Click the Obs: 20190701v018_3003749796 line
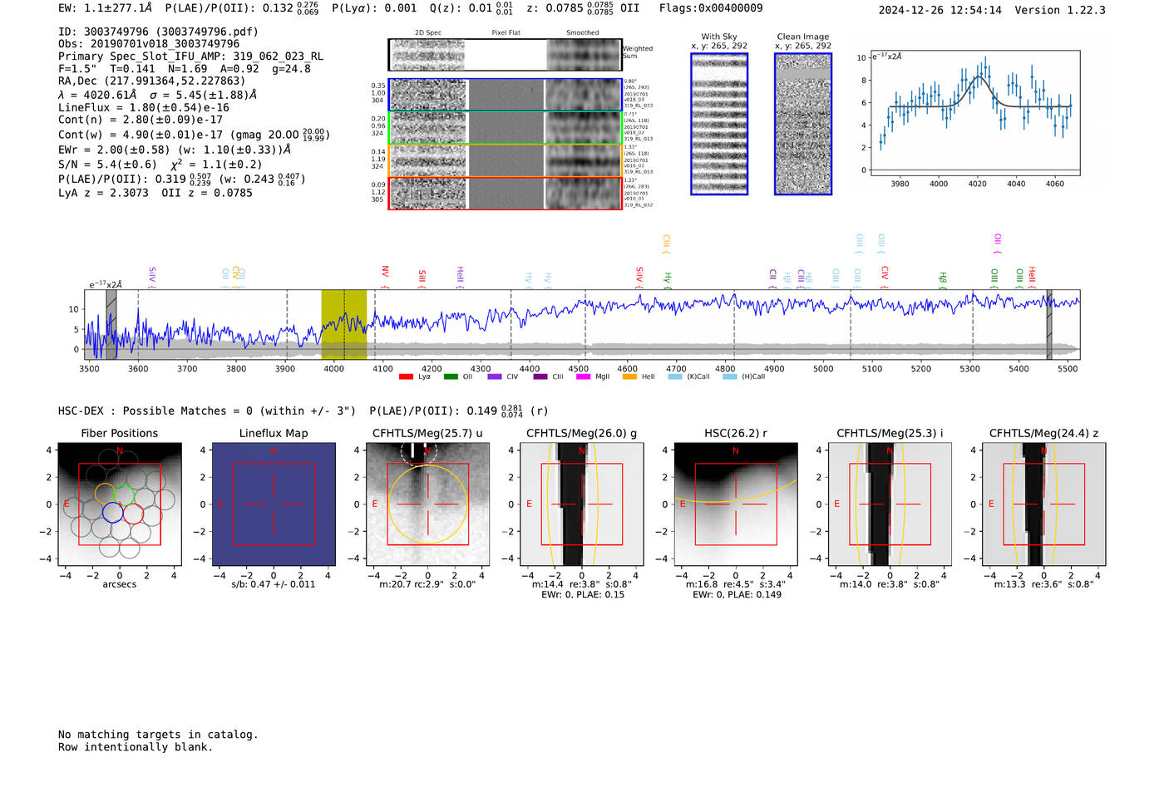 149,44
